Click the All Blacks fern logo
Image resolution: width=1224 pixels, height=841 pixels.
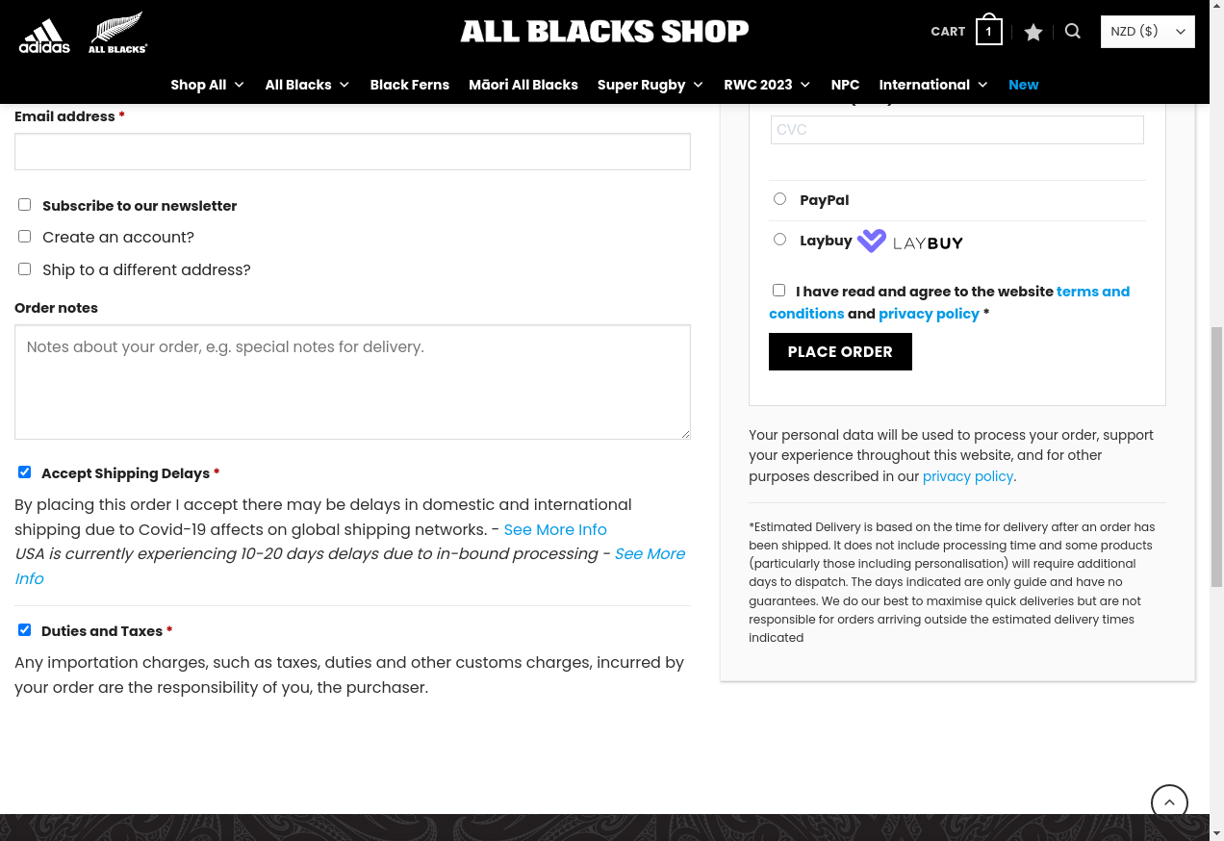tap(117, 32)
